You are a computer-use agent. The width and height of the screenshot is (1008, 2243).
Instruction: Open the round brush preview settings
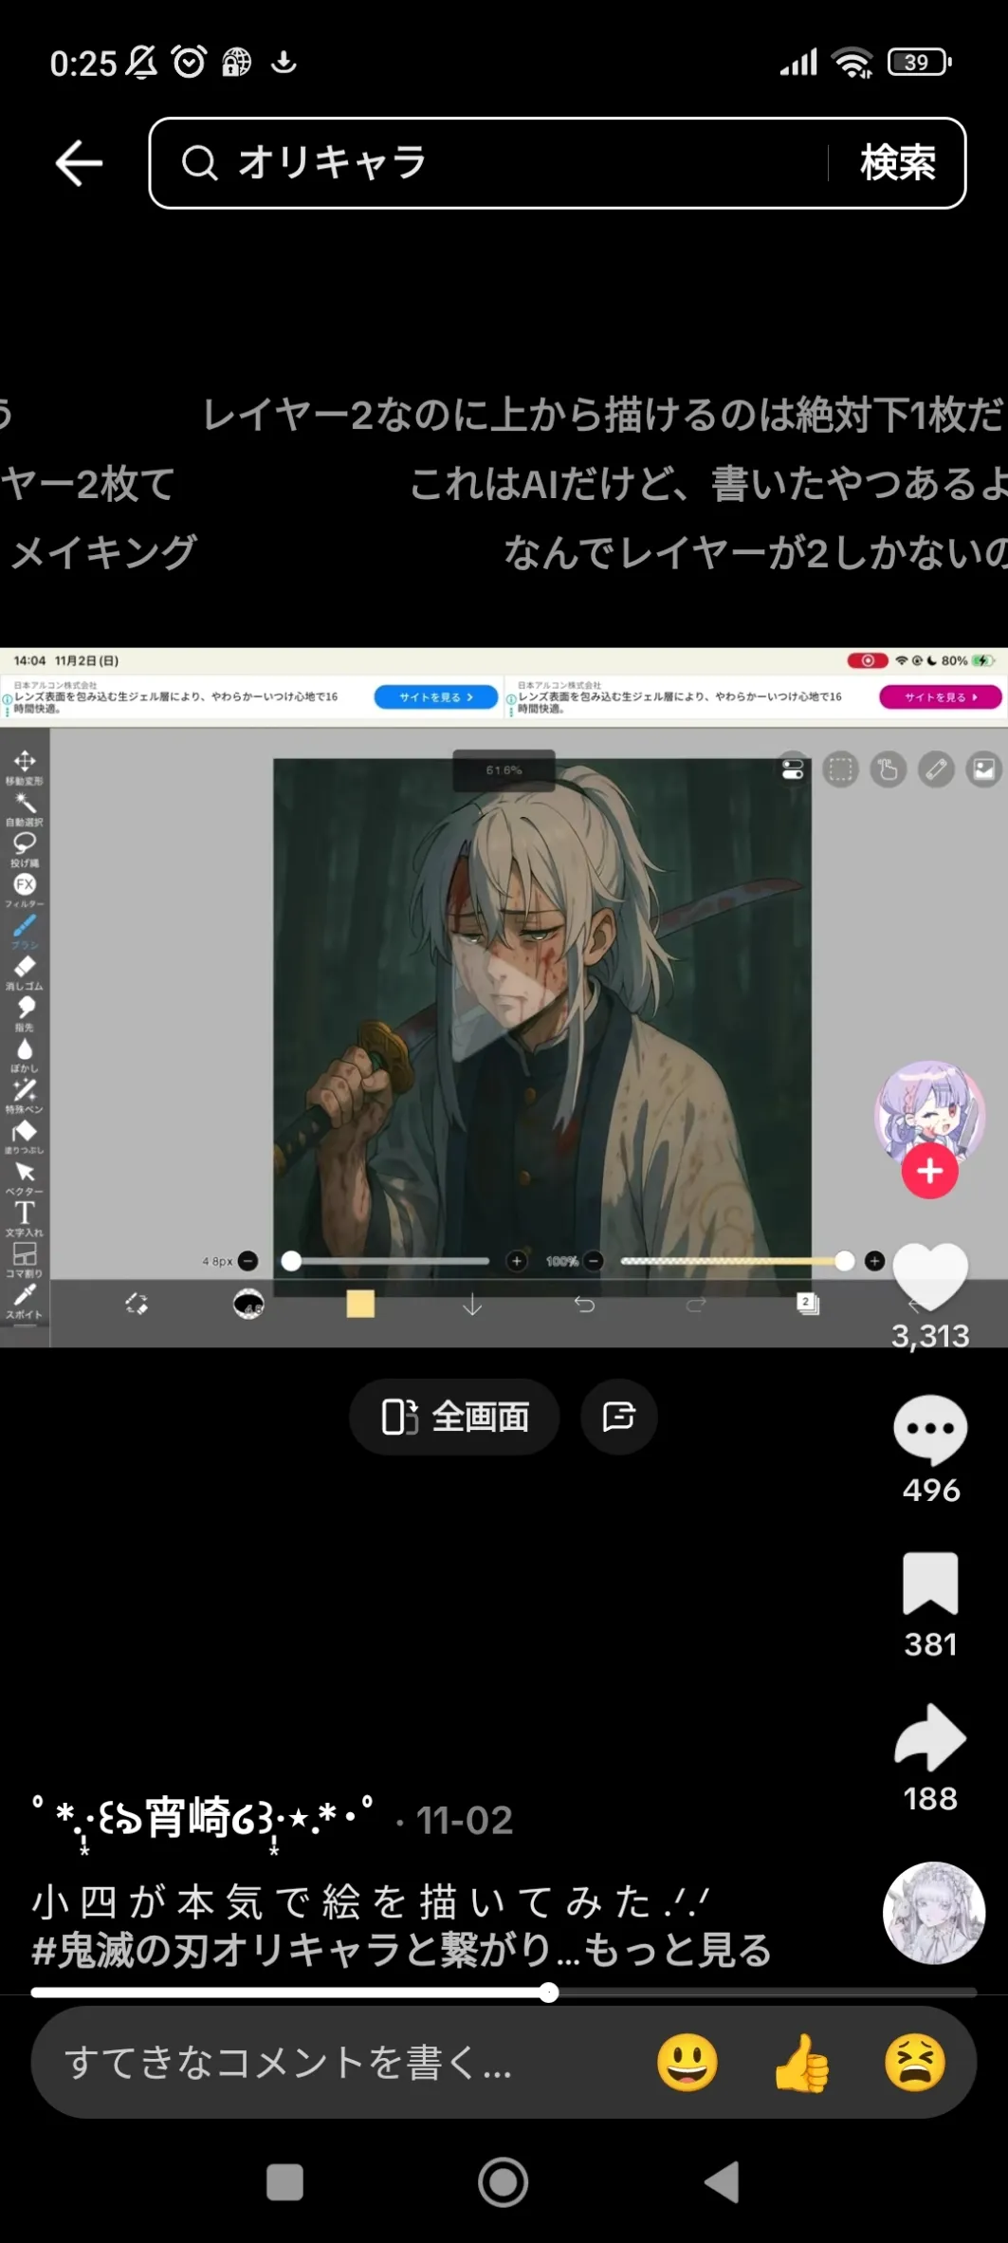(x=248, y=1304)
